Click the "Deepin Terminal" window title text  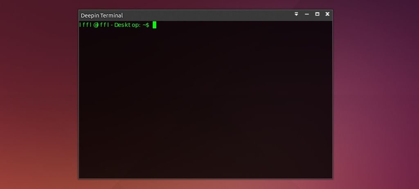click(102, 16)
